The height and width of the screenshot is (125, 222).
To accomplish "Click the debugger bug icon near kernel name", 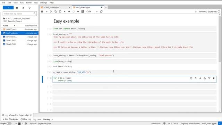I will click(196, 11).
